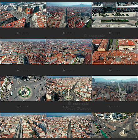Image resolution: width=138 pixels, height=140 pixels.
Task: Open the tree-lined boulevard toward mountains thumbnail
Action: click(x=115, y=88)
